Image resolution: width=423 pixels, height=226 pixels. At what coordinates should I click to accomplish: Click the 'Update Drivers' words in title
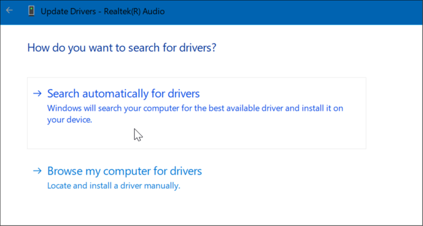[x=68, y=12]
